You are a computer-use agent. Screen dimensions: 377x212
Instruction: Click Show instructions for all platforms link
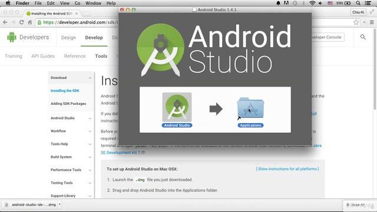[287, 169]
